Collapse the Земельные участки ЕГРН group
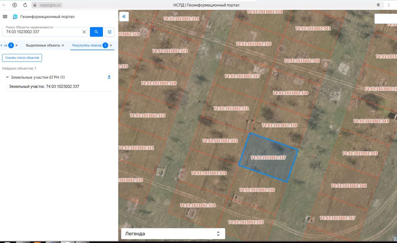397x243 pixels. tap(7, 77)
